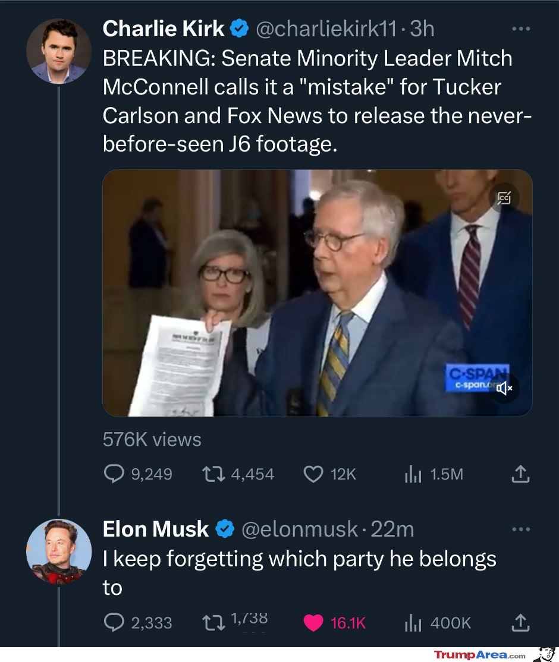Viewport: 559px width, 662px height.
Task: Visit the @charliekirk11 handle link
Action: (x=326, y=29)
